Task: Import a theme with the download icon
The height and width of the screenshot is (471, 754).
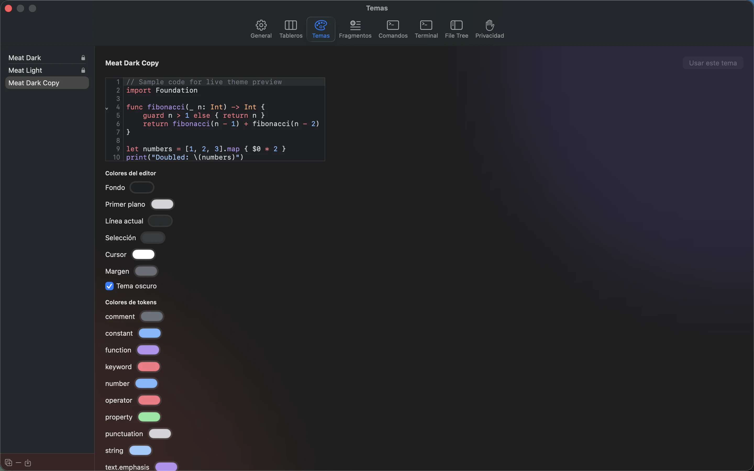Action: coord(28,463)
